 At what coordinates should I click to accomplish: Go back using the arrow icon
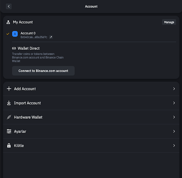tap(9, 6)
